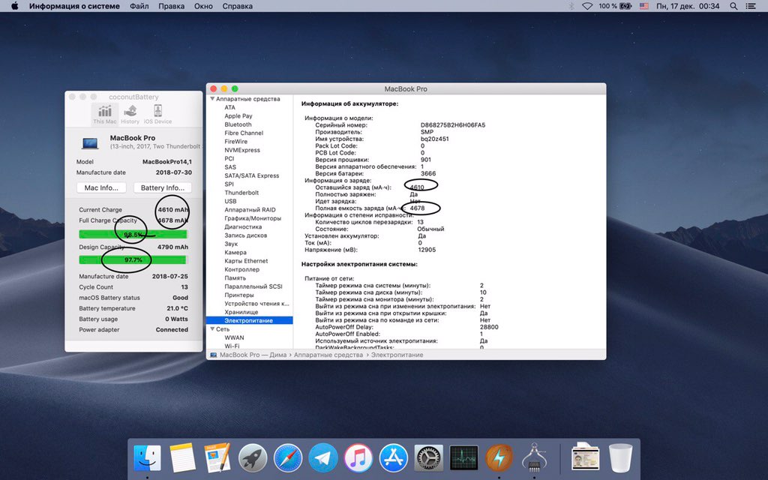Open the document stack in Dock
The width and height of the screenshot is (768, 480).
coord(585,458)
